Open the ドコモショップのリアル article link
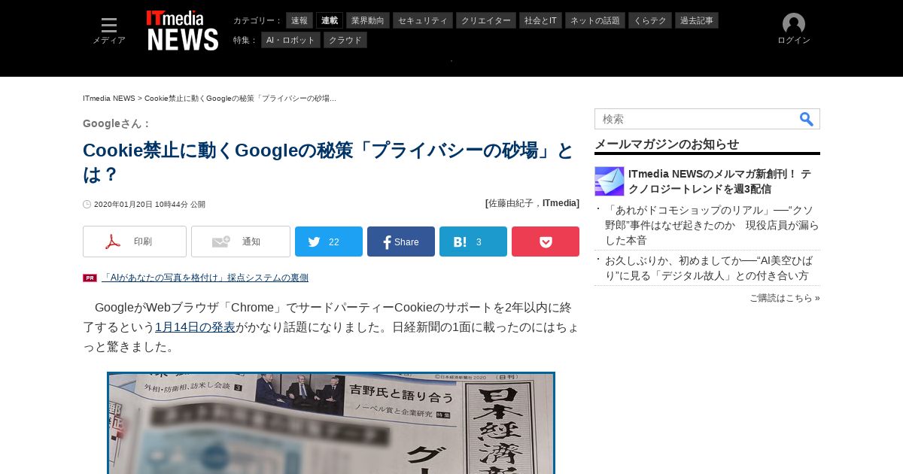 [x=712, y=225]
